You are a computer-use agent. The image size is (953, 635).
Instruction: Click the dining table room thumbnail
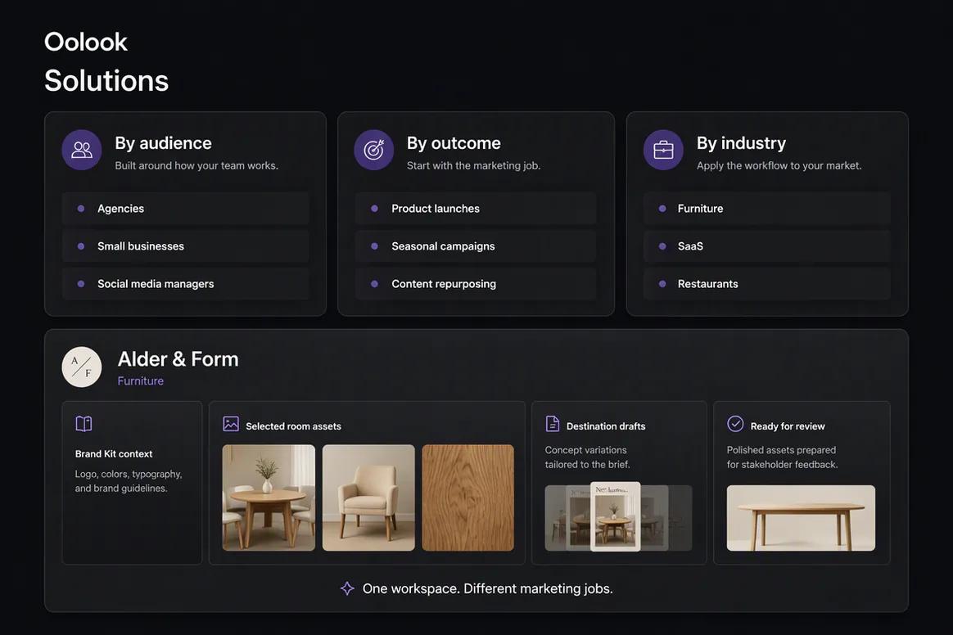click(x=269, y=498)
